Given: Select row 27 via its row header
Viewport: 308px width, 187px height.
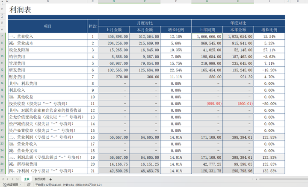Looking at the screenshot, I should [x=2, y=170].
